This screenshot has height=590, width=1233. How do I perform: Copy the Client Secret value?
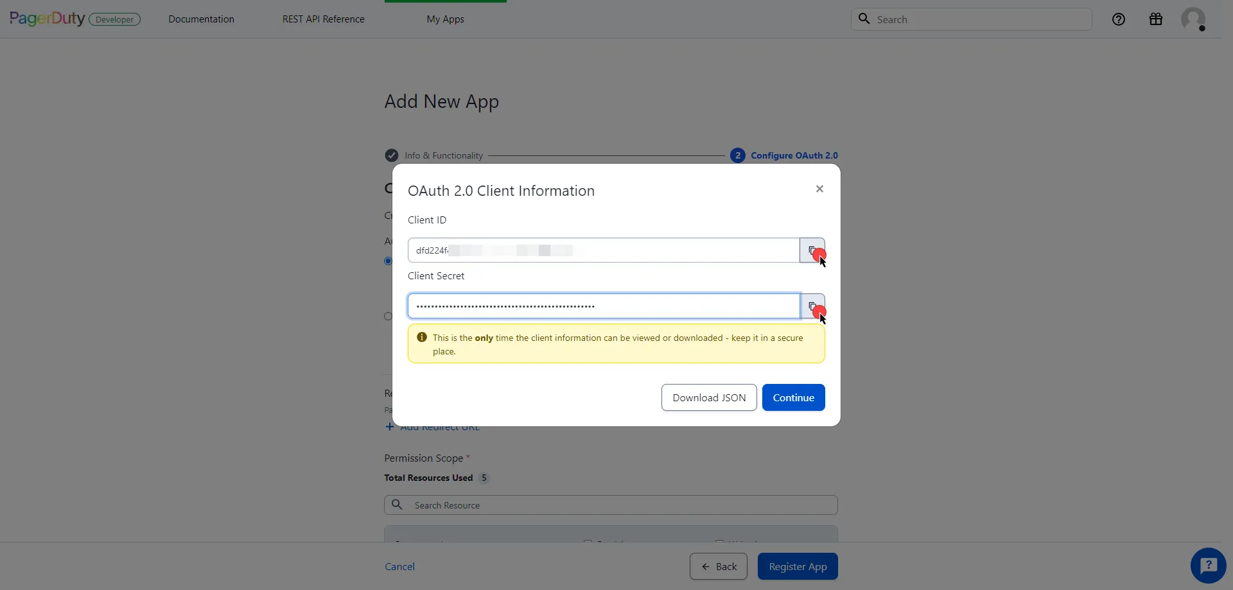[813, 306]
